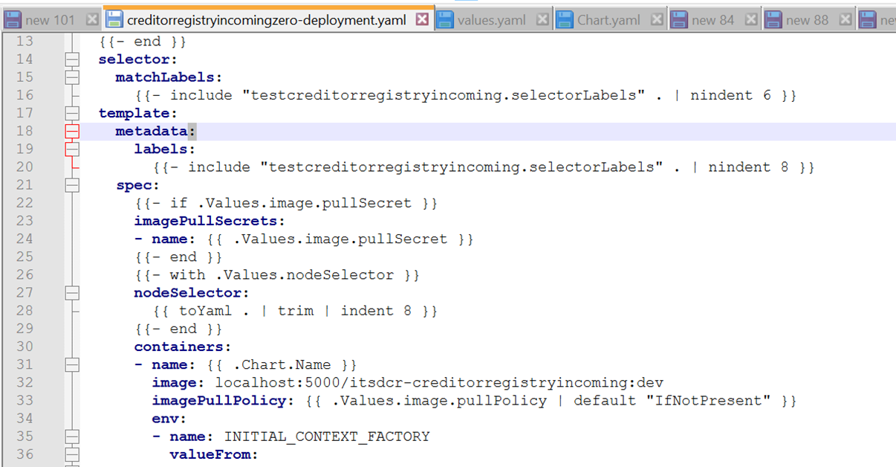Click the file icon on the deployment.yaml tab
This screenshot has height=467, width=896.
(x=114, y=19)
